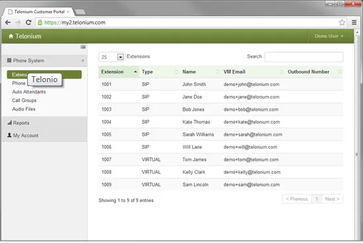Screen dimensions: 363x243
Task: Sort by Extension column
Action: (x=119, y=72)
